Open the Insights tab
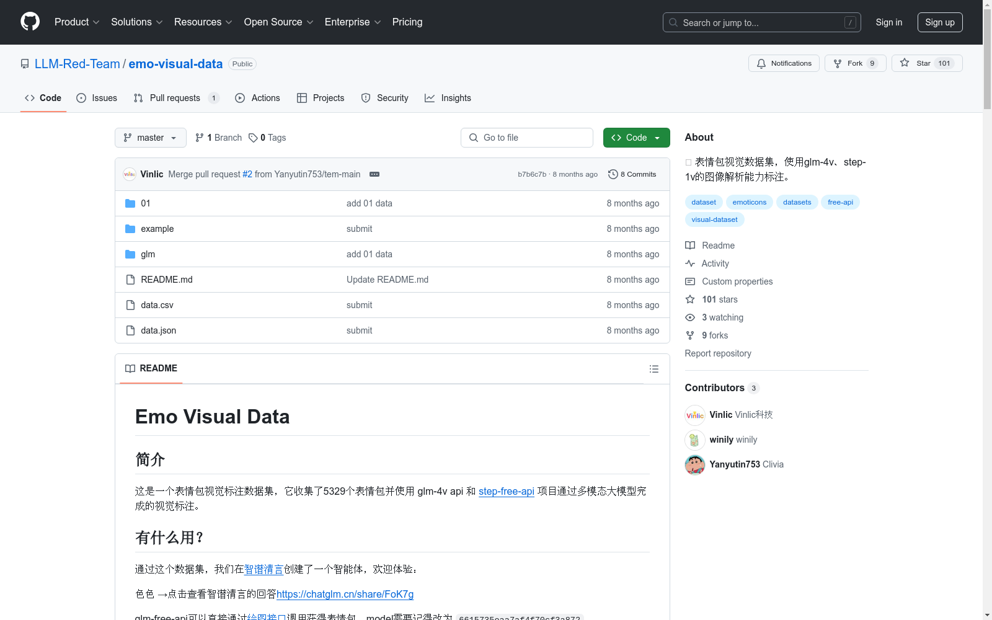This screenshot has width=992, height=620. pyautogui.click(x=448, y=98)
